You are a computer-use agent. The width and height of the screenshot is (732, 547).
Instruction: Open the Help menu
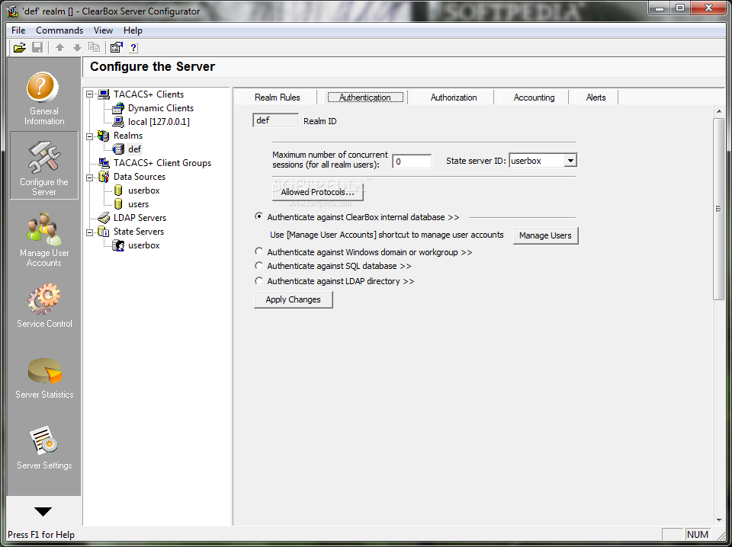[133, 30]
